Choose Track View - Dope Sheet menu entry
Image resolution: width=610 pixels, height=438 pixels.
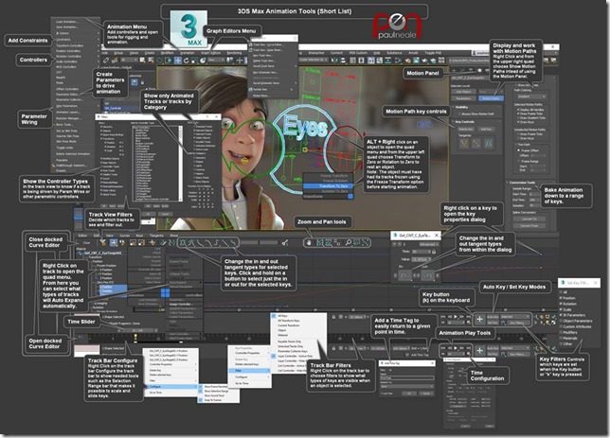(274, 50)
